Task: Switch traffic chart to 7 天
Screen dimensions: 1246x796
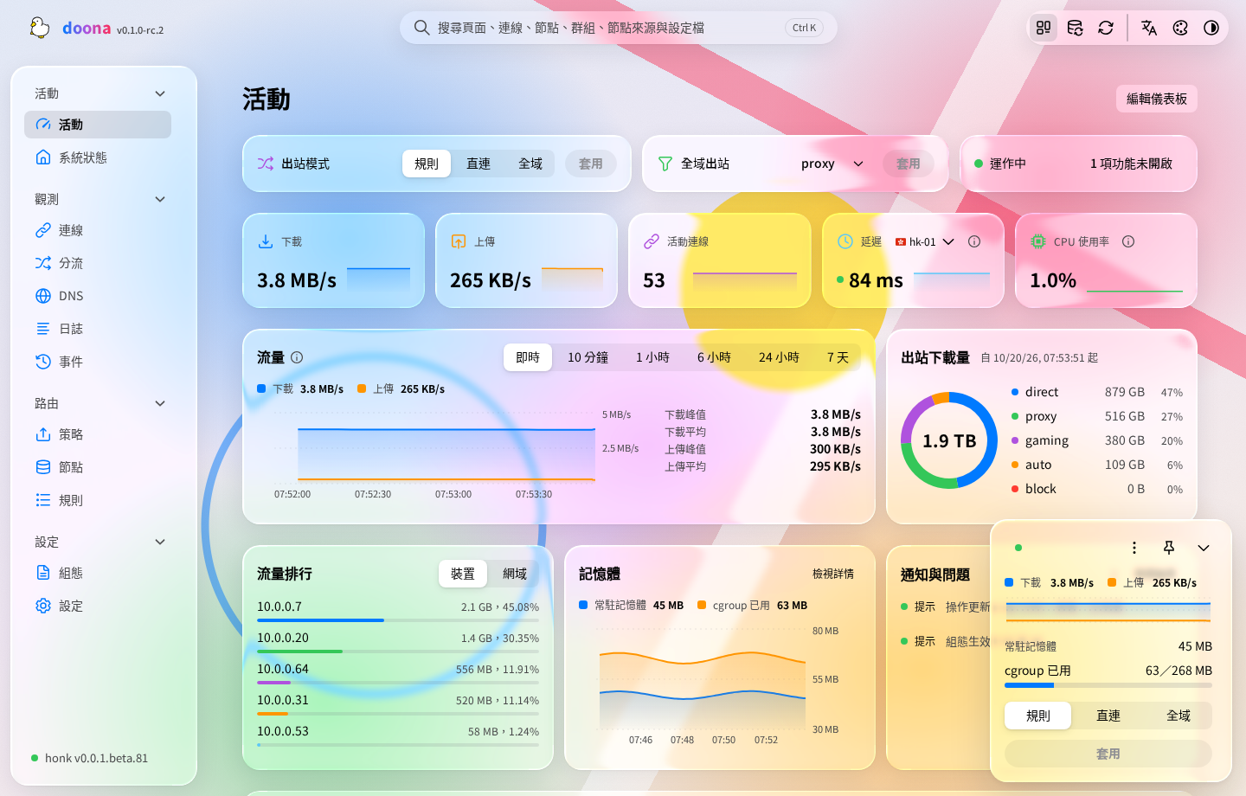Action: click(838, 357)
